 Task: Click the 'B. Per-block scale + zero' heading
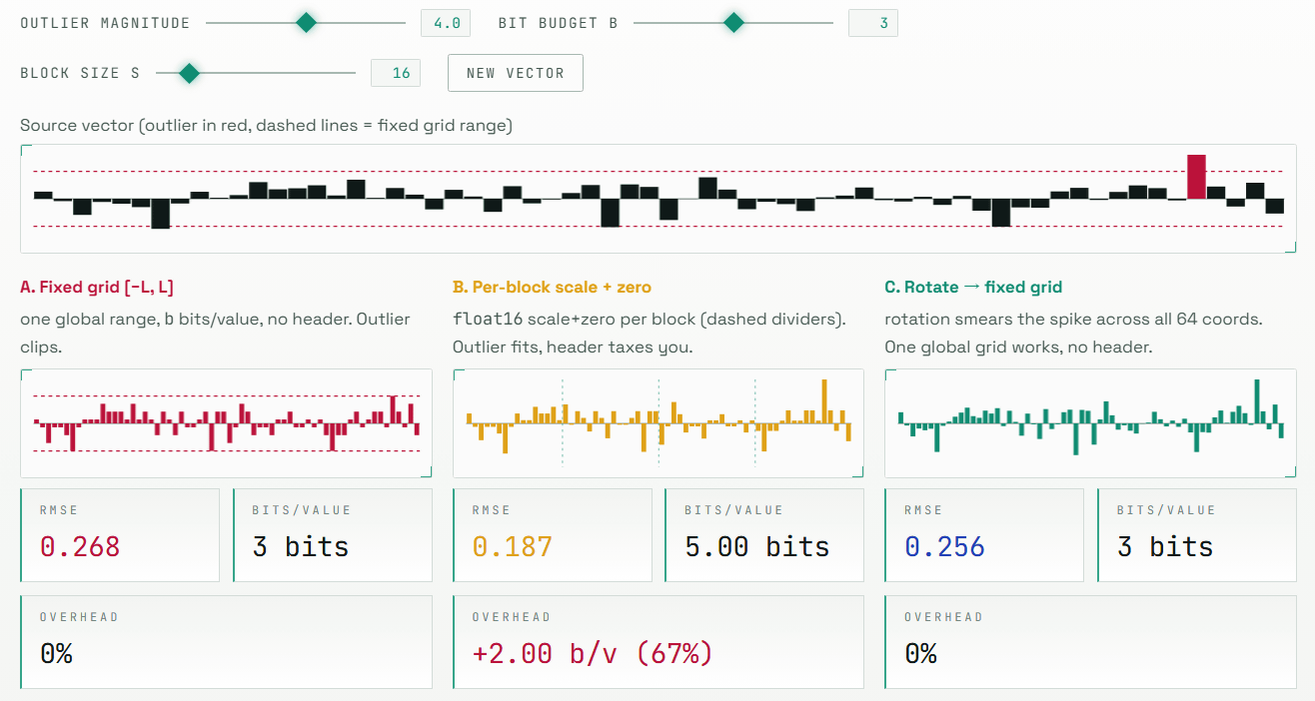(x=552, y=287)
